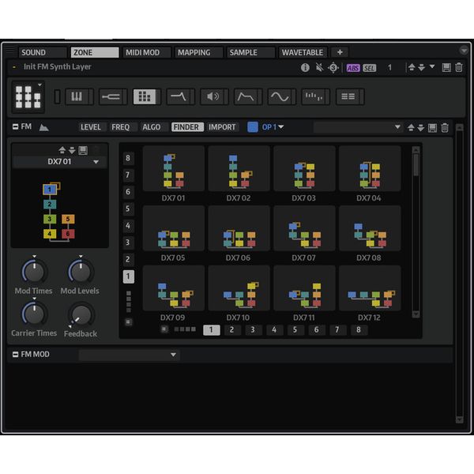The image size is (474, 474).
Task: Click the info icon in layer header
Action: pos(305,68)
